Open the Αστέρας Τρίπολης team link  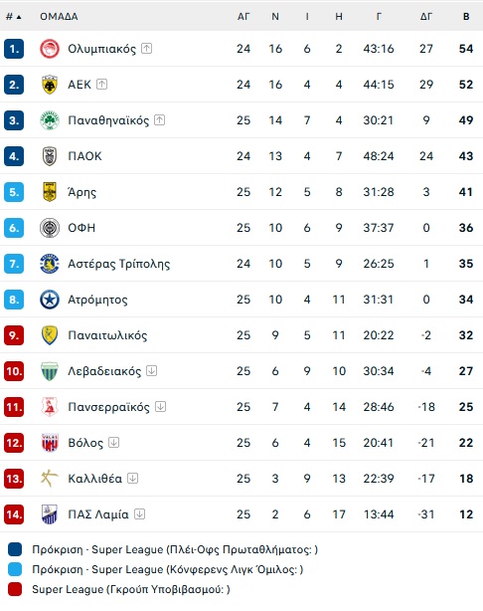coord(118,264)
